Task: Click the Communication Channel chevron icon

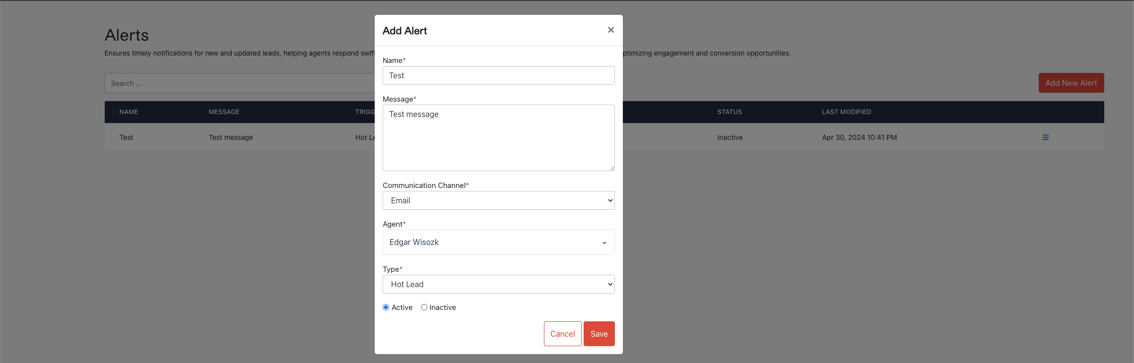Action: (x=609, y=200)
